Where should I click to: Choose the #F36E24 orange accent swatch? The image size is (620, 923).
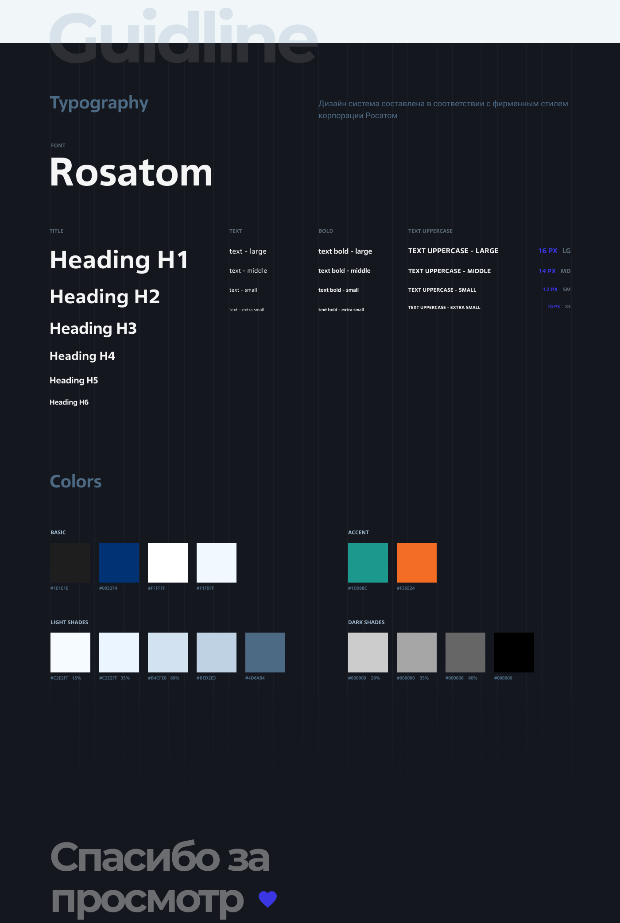417,563
